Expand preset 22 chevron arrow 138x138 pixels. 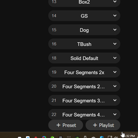[115, 114]
